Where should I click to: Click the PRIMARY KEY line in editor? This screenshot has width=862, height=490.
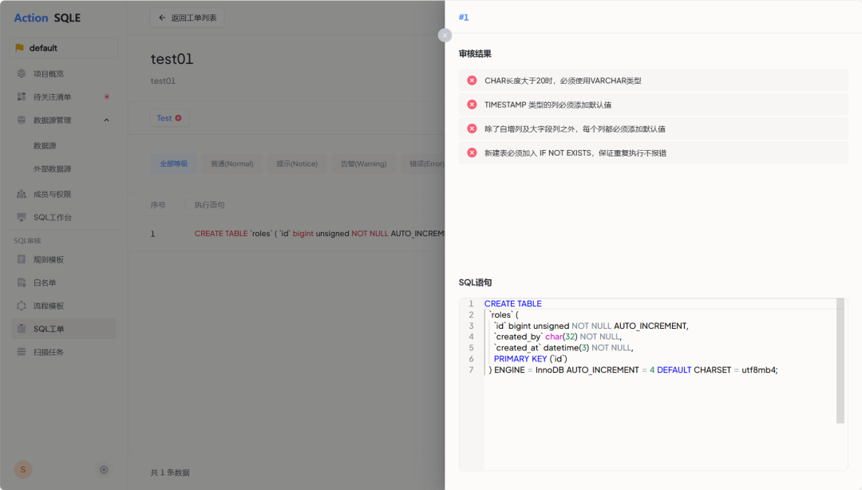(x=530, y=358)
